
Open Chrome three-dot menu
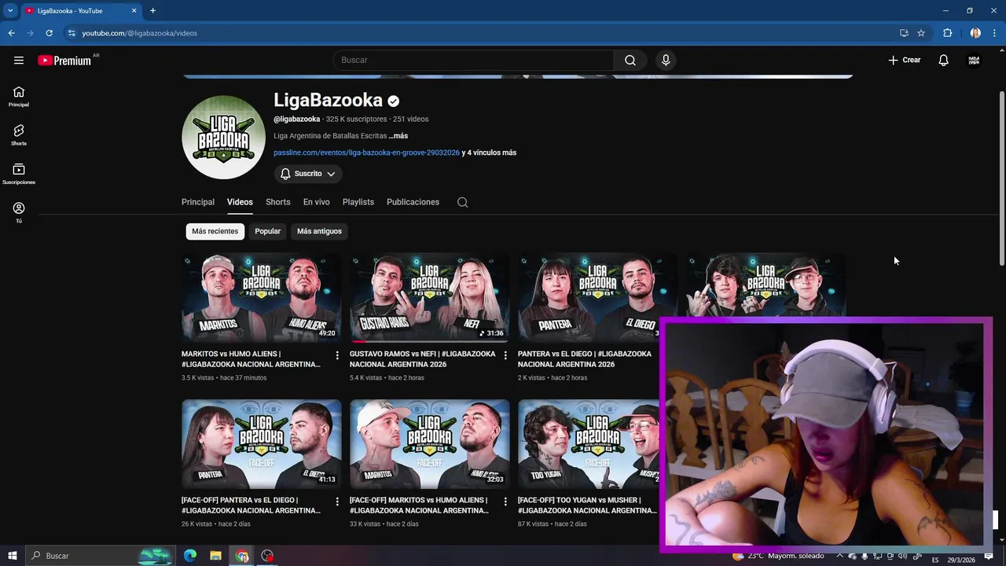pos(994,33)
